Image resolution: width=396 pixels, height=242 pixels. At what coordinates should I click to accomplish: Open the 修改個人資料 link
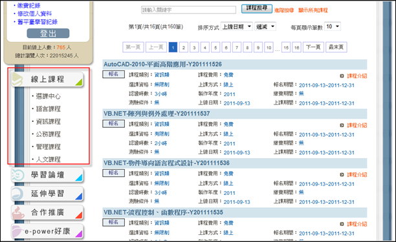[34, 14]
